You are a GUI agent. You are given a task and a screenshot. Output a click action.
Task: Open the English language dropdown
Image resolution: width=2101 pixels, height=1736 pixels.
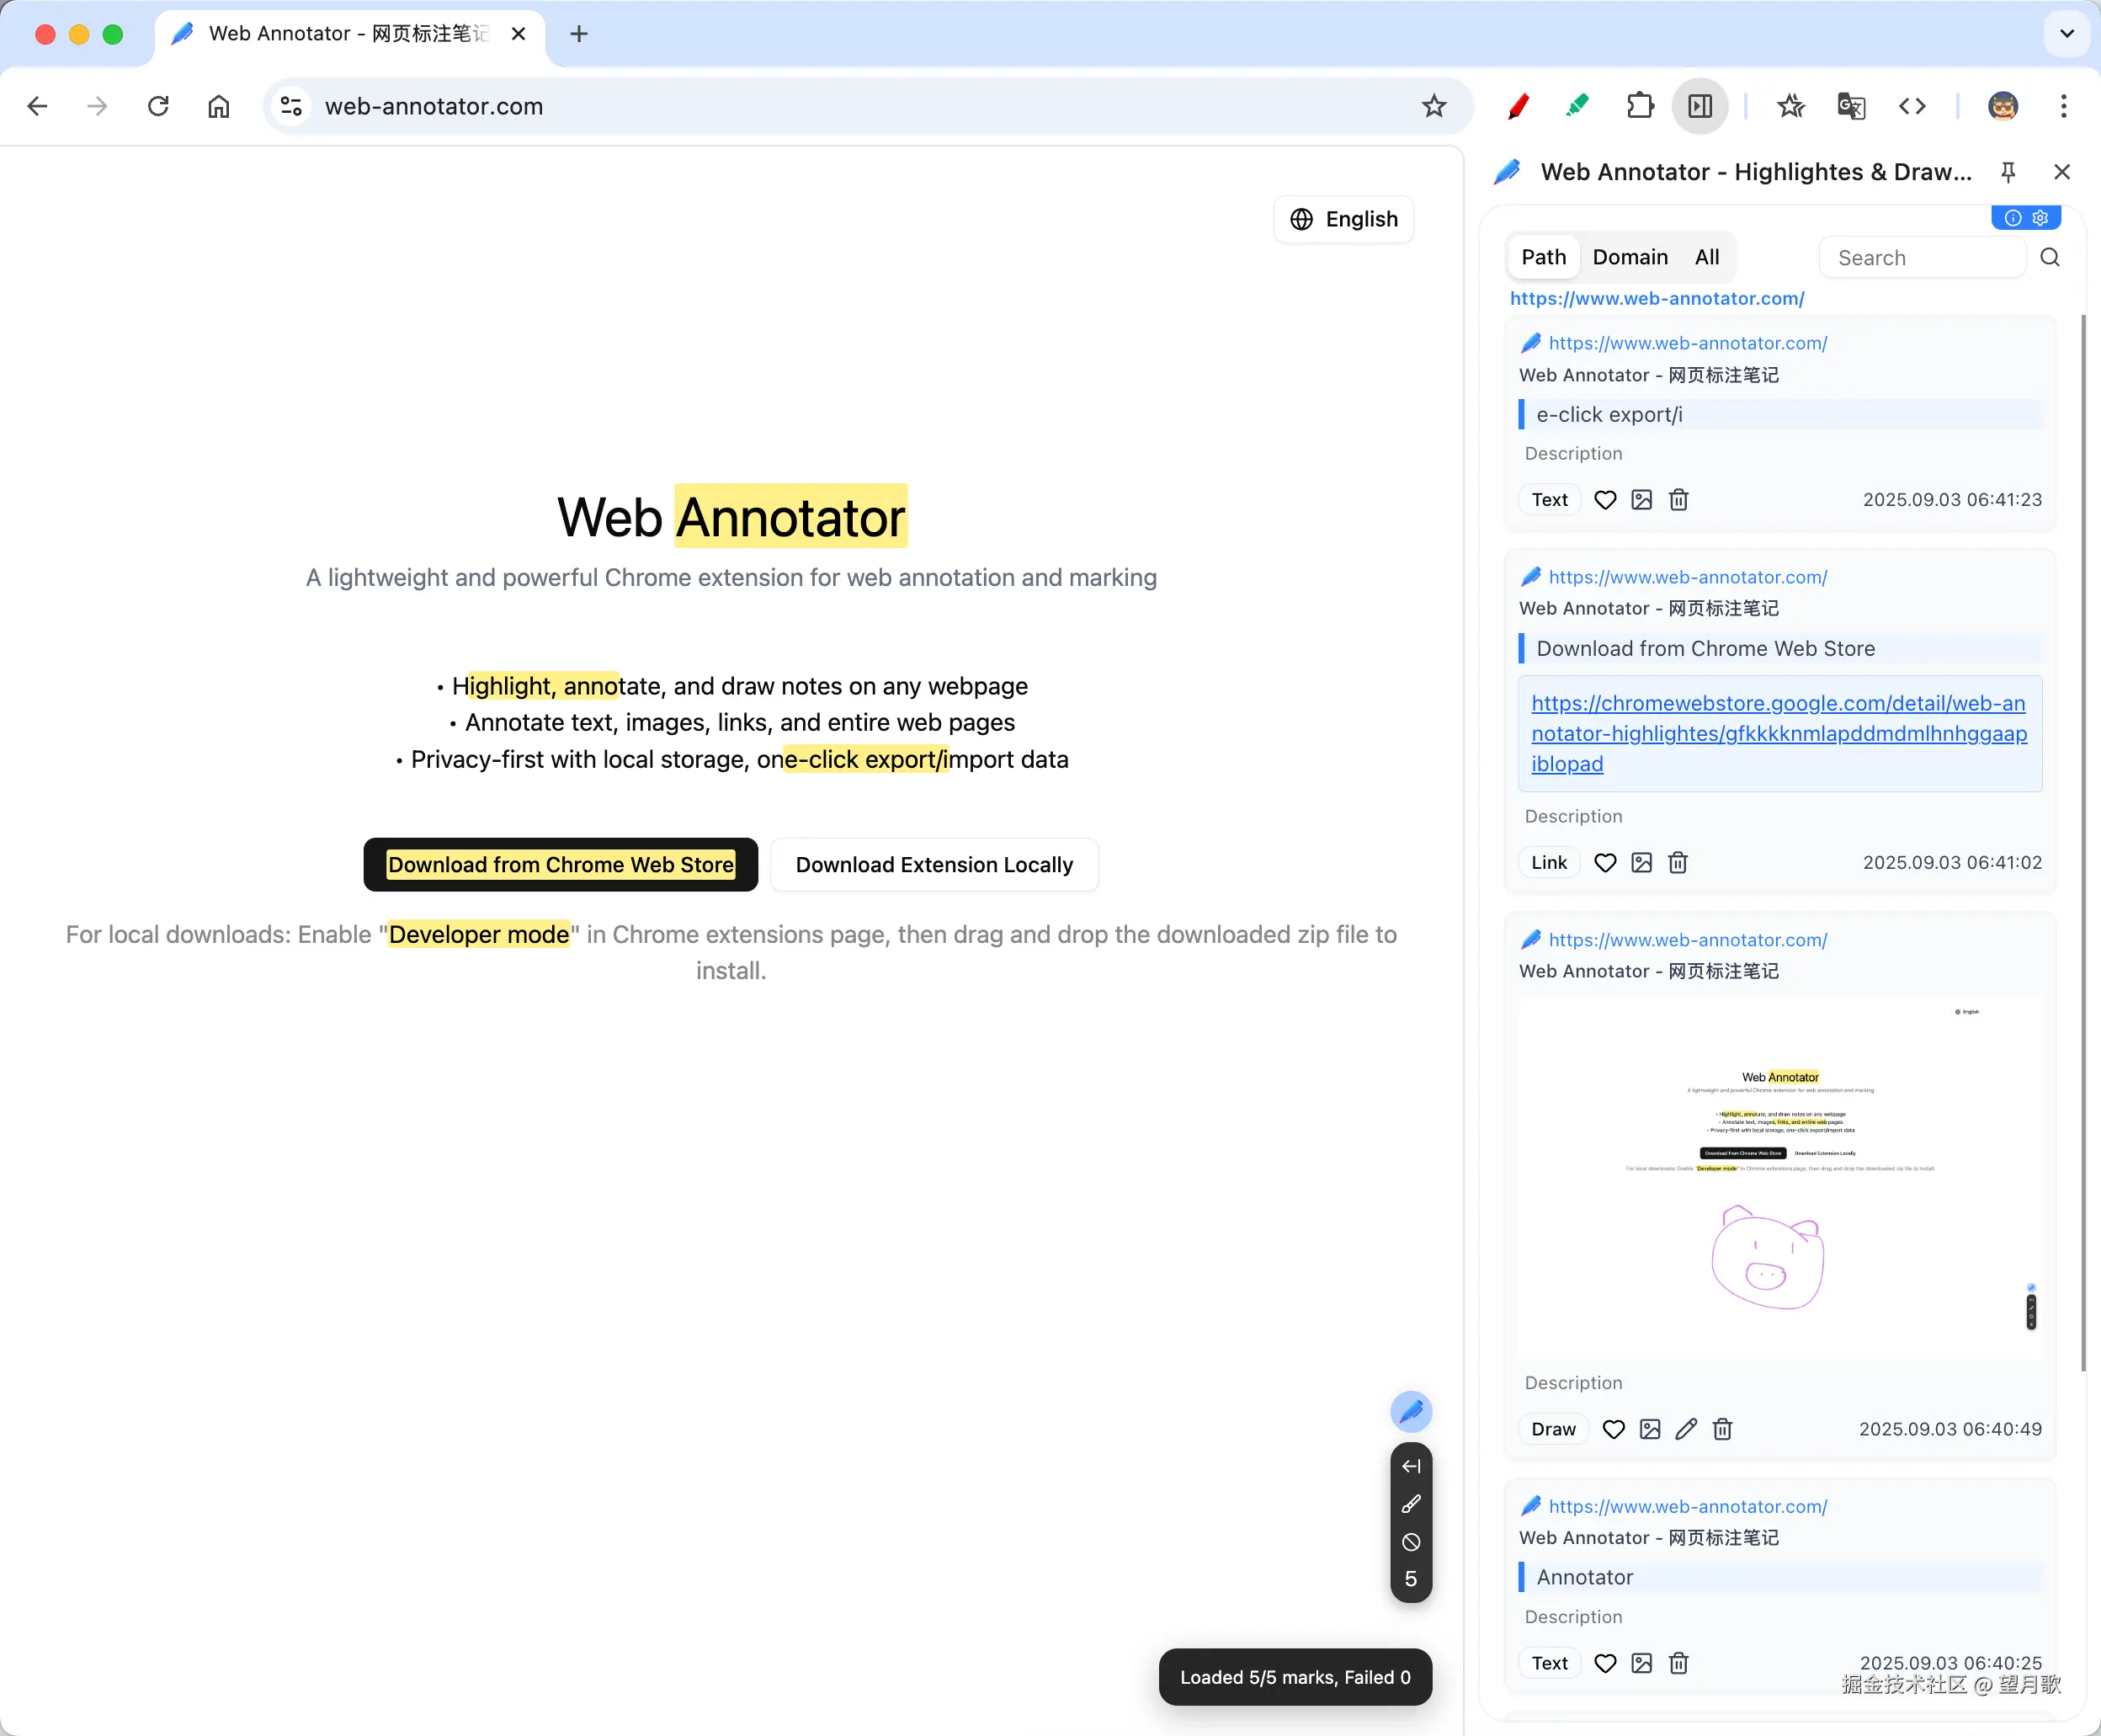coord(1344,219)
